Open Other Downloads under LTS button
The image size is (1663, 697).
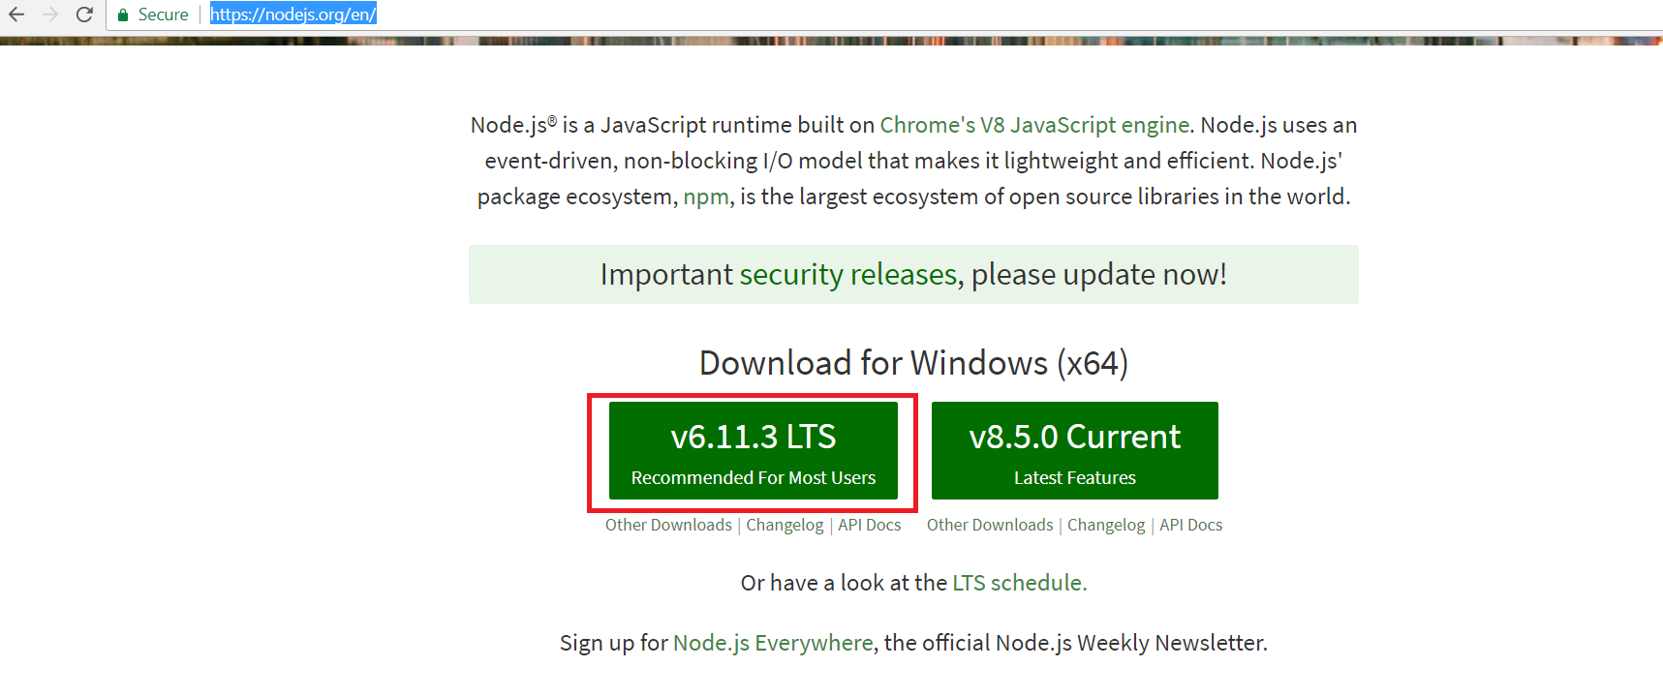tap(668, 525)
